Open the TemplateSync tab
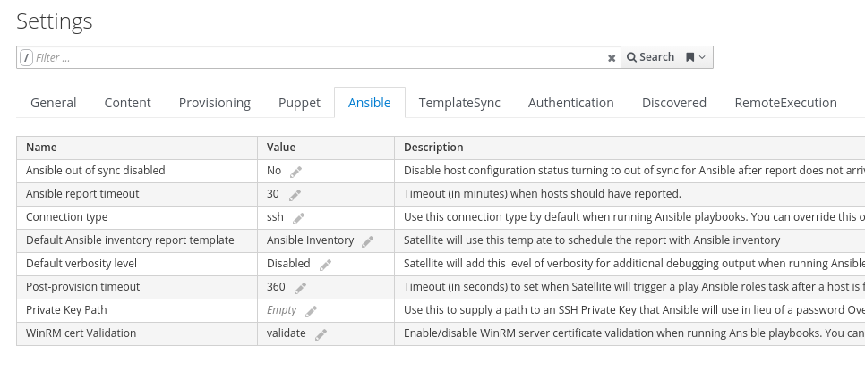 point(459,103)
